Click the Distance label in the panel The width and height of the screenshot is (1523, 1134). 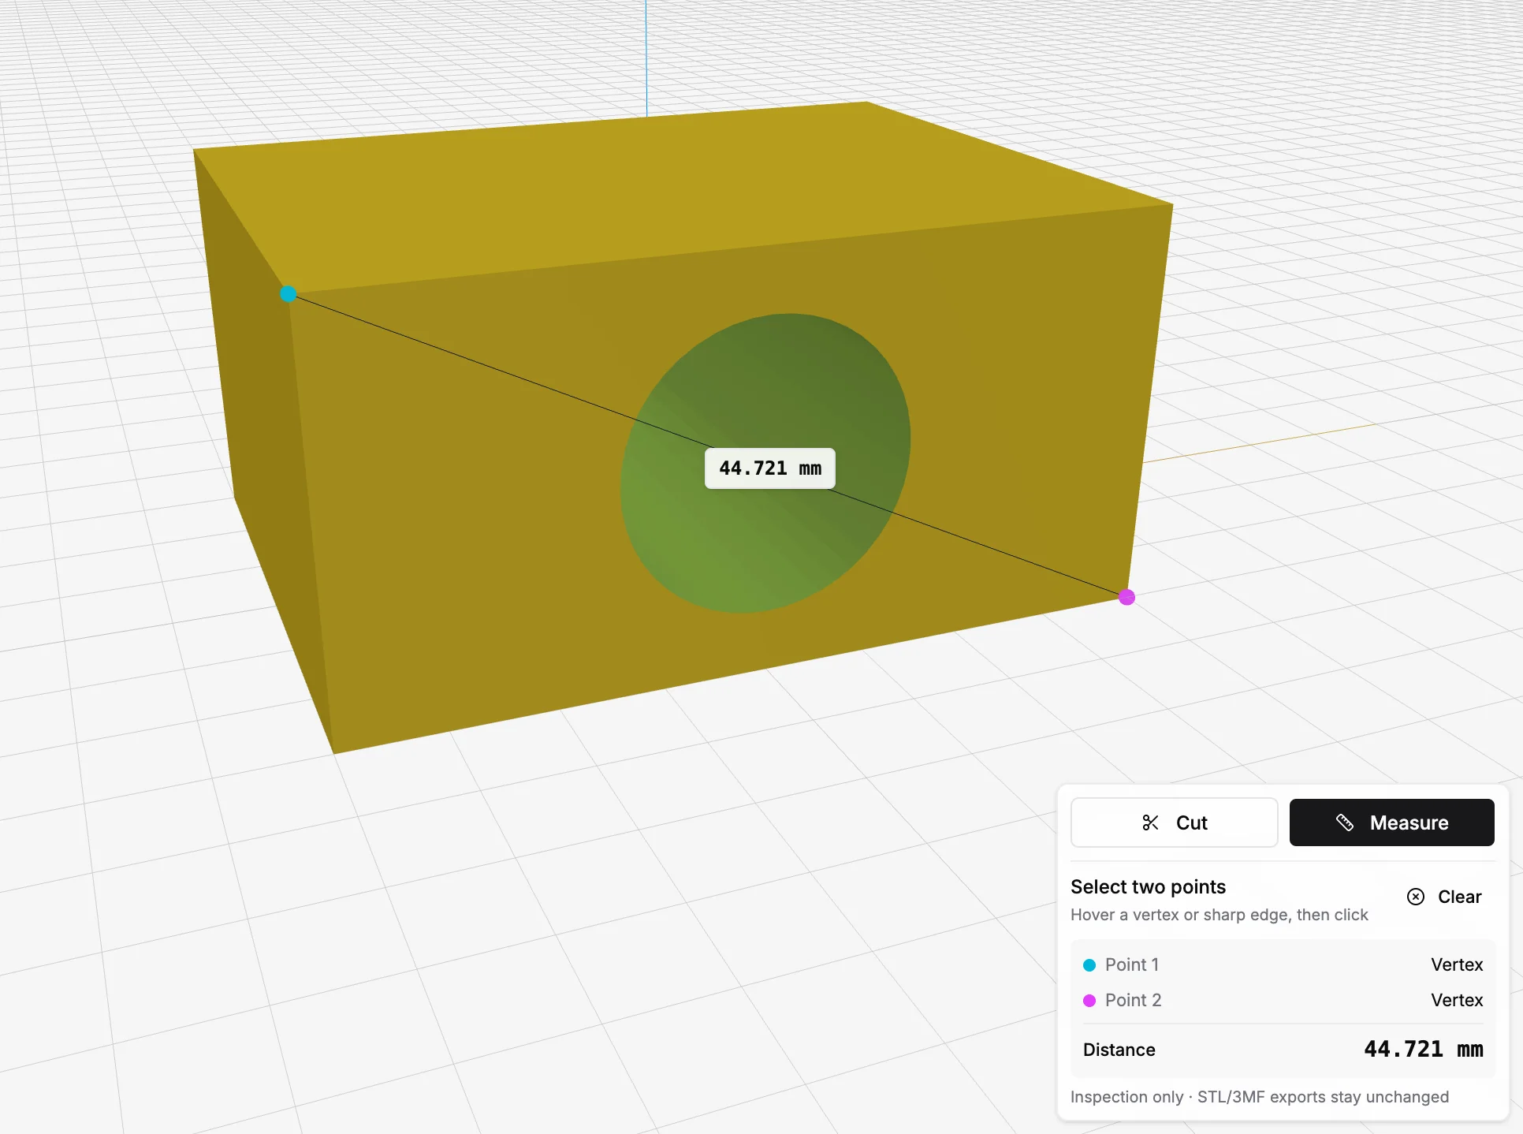1119,1050
